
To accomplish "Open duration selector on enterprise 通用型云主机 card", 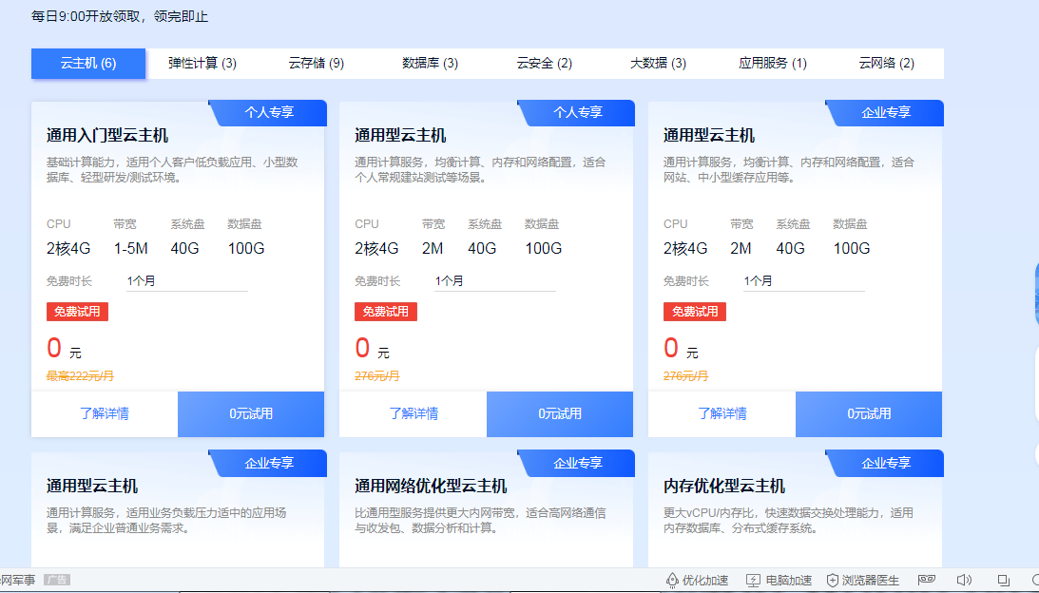I will pos(803,279).
